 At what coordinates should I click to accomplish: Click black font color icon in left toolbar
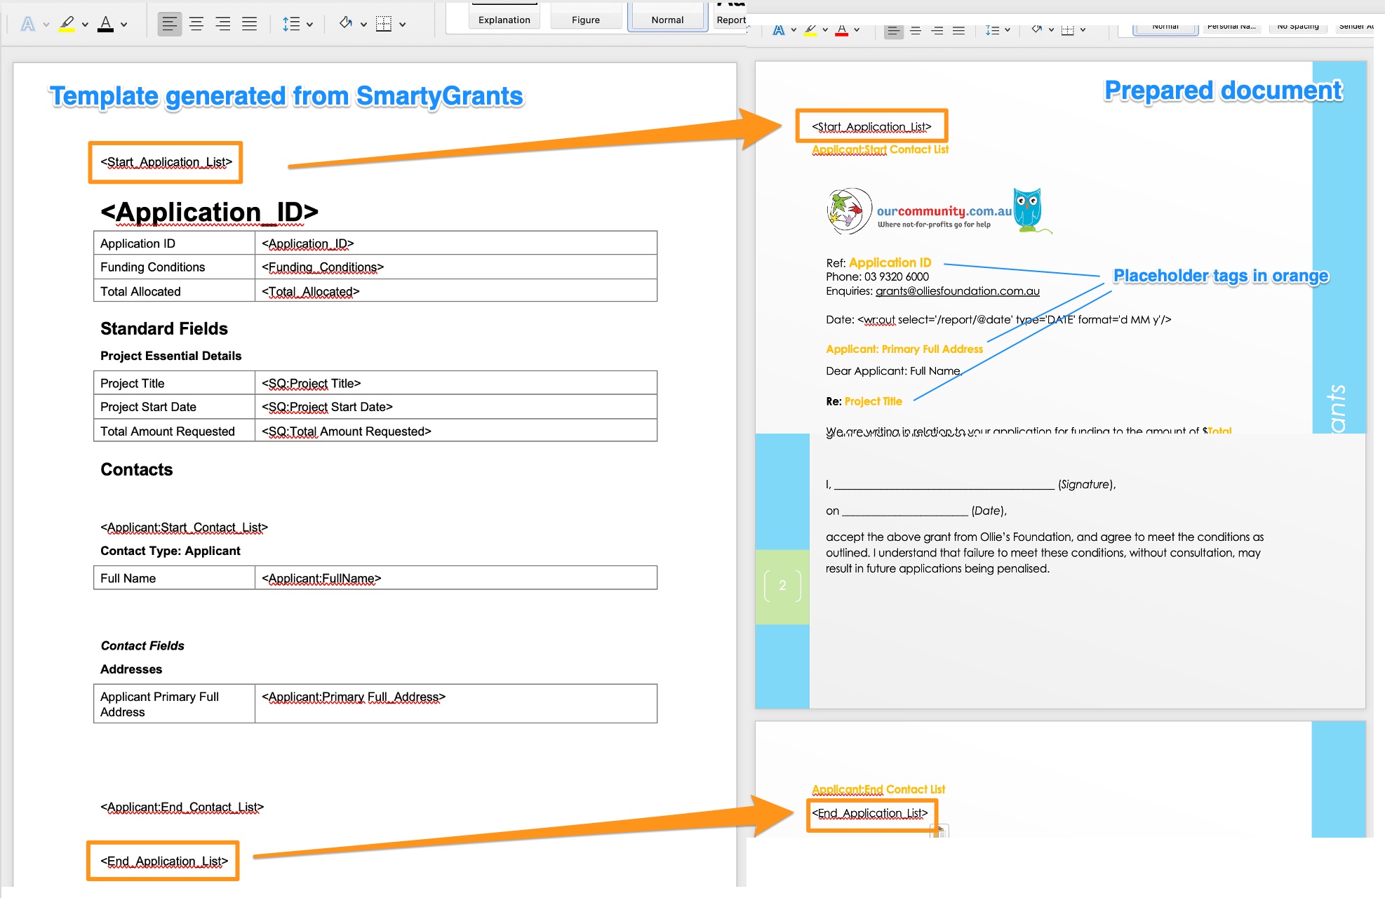pos(105,24)
